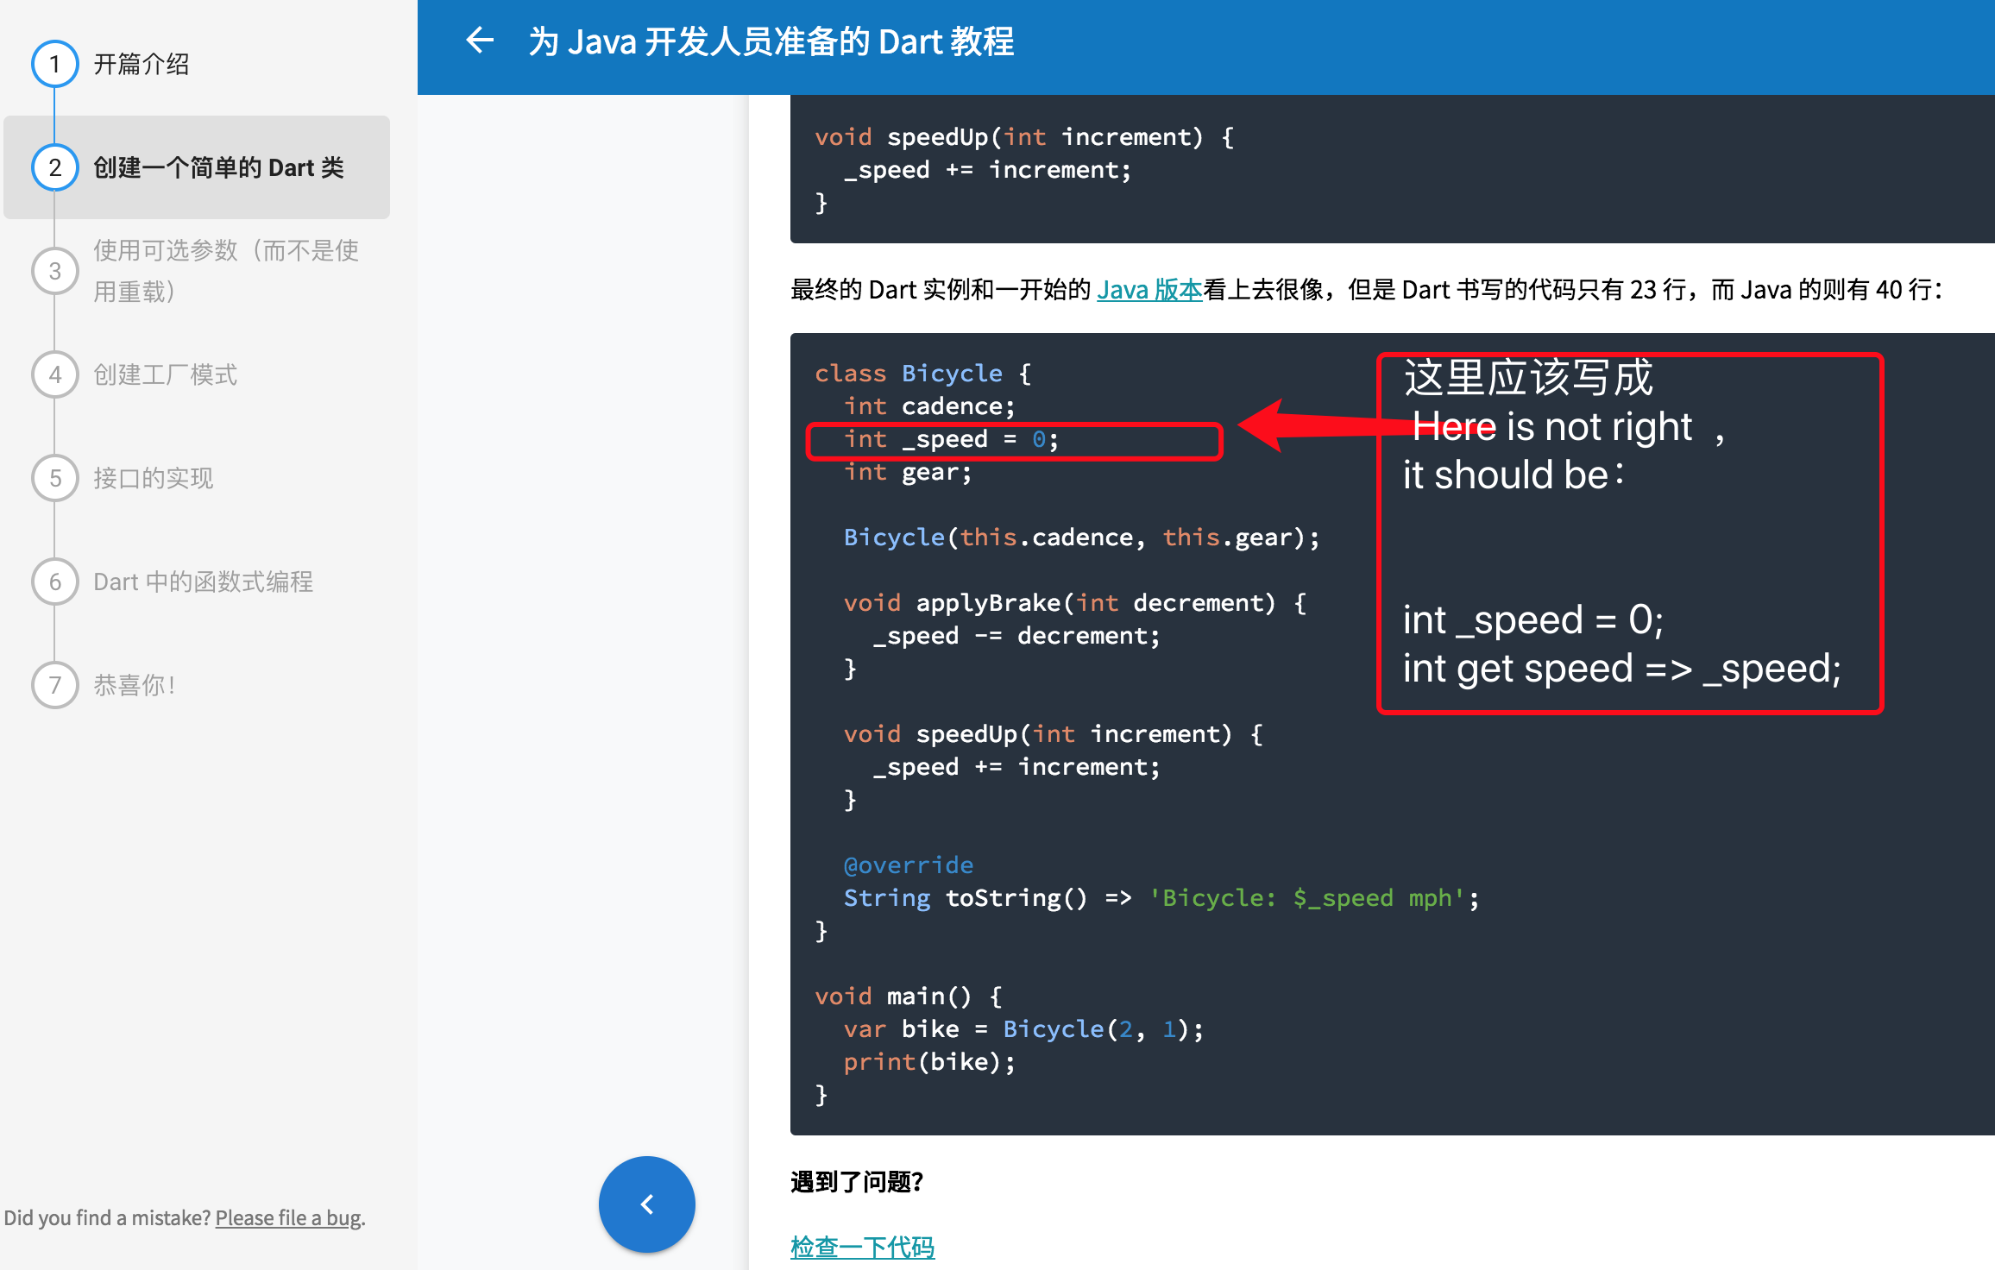The image size is (1995, 1270).
Task: Click step 4 circle icon
Action: [x=54, y=374]
